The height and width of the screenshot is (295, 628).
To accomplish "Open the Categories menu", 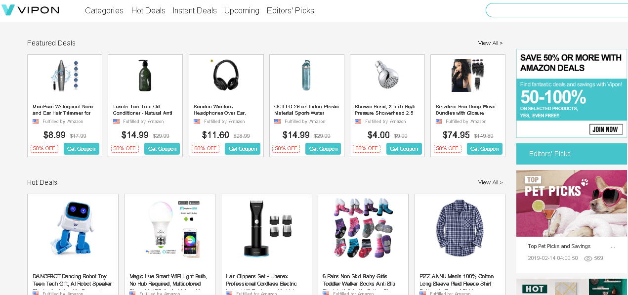I will point(104,10).
